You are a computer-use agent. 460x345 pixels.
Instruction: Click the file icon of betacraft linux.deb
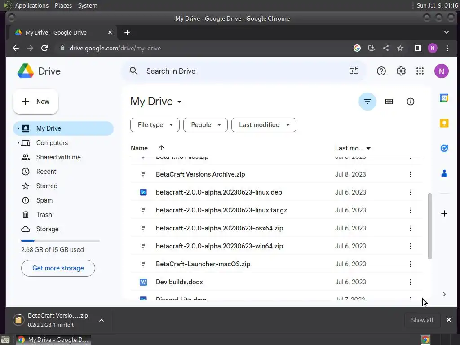tap(143, 192)
